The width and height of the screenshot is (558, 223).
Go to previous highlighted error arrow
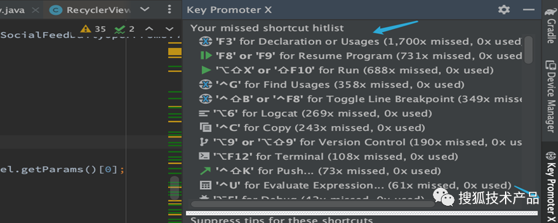pos(150,29)
